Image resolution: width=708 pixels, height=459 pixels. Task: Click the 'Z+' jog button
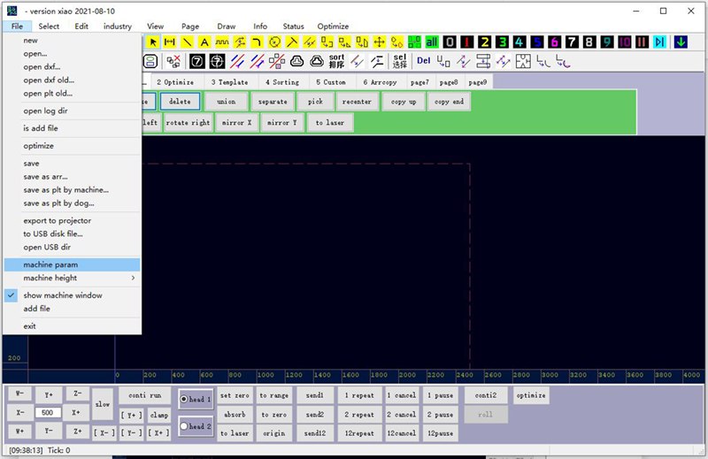(x=77, y=431)
